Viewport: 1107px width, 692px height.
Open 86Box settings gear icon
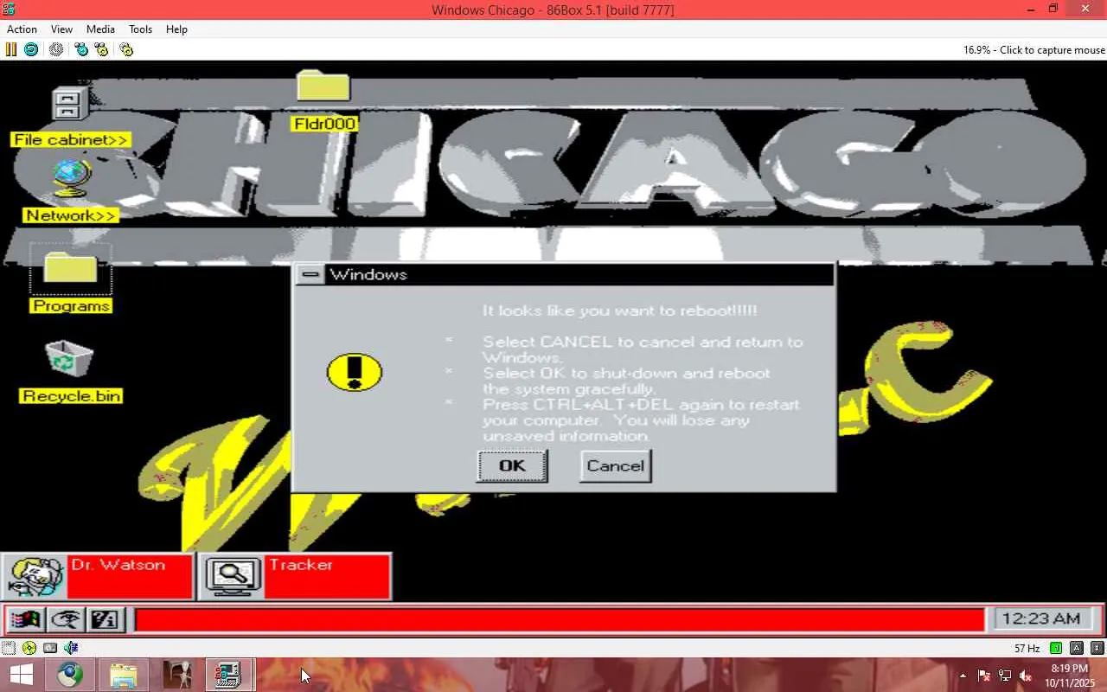pyautogui.click(x=126, y=49)
